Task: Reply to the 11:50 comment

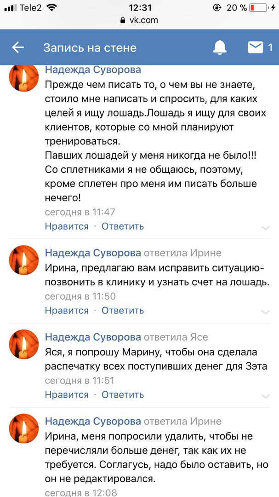Action: (123, 310)
